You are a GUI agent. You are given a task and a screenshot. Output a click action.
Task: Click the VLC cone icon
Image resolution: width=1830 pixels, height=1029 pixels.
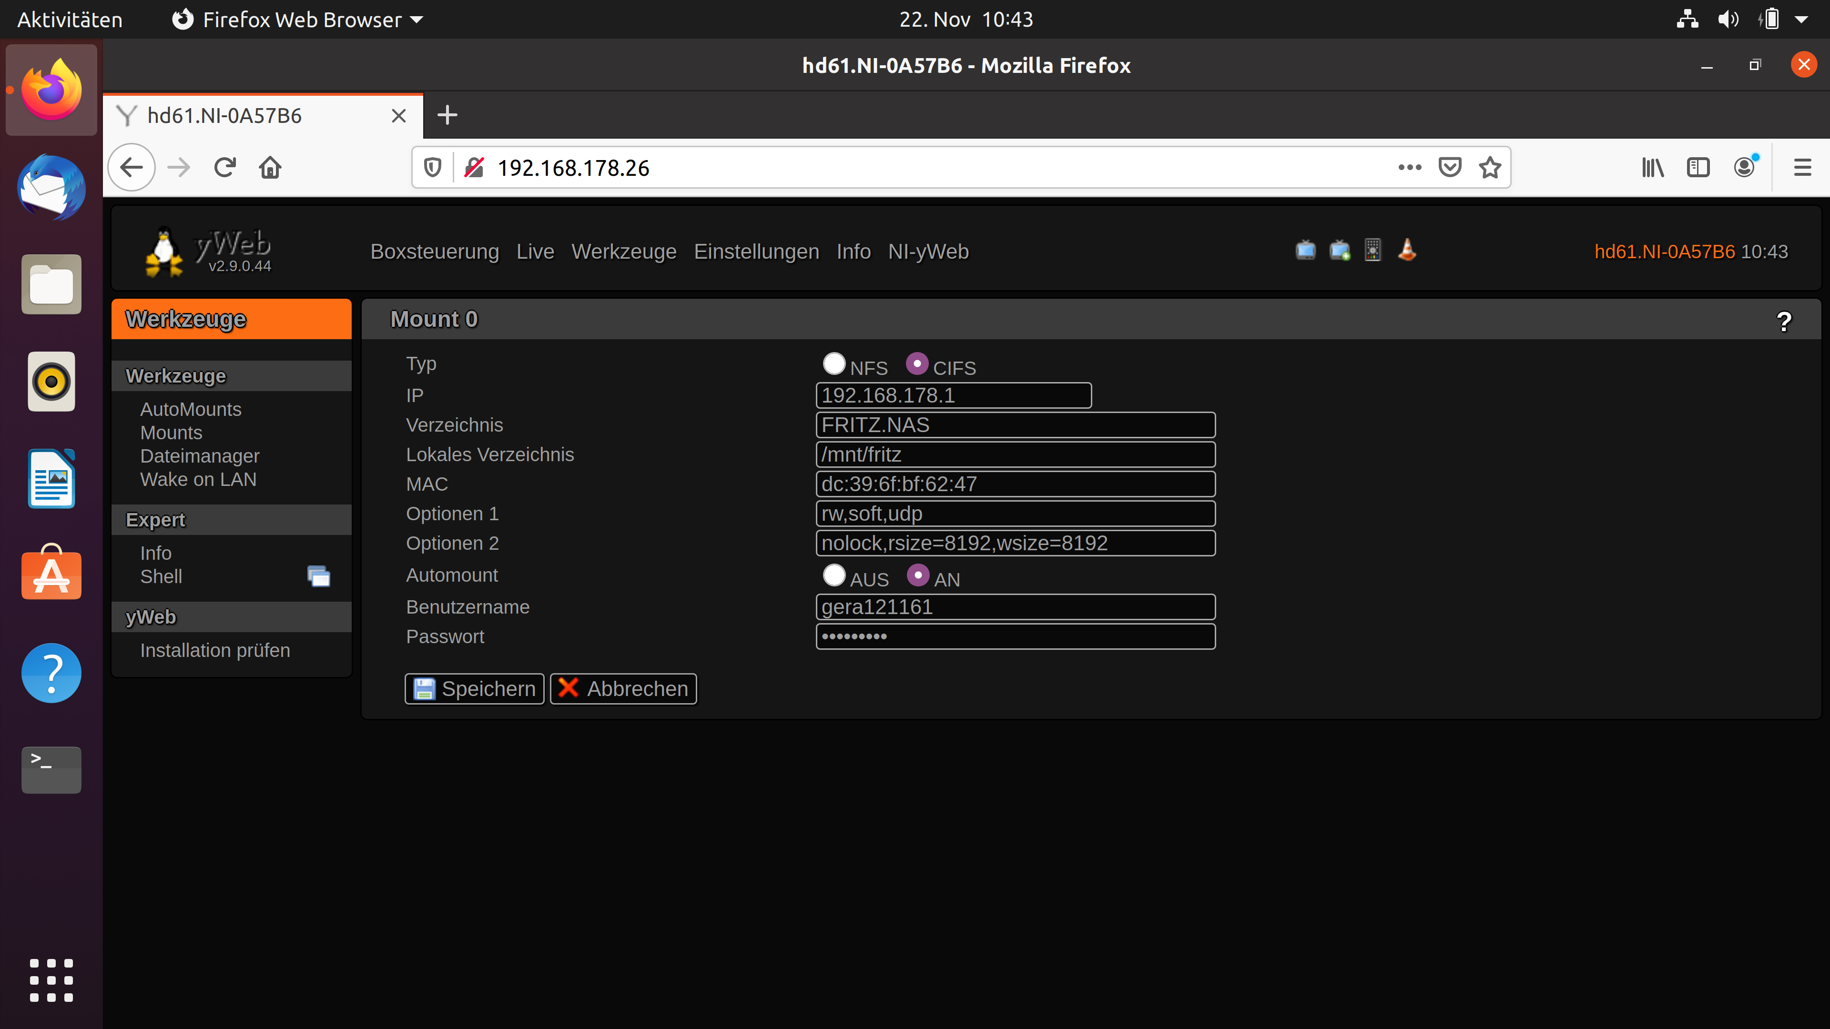point(1407,251)
